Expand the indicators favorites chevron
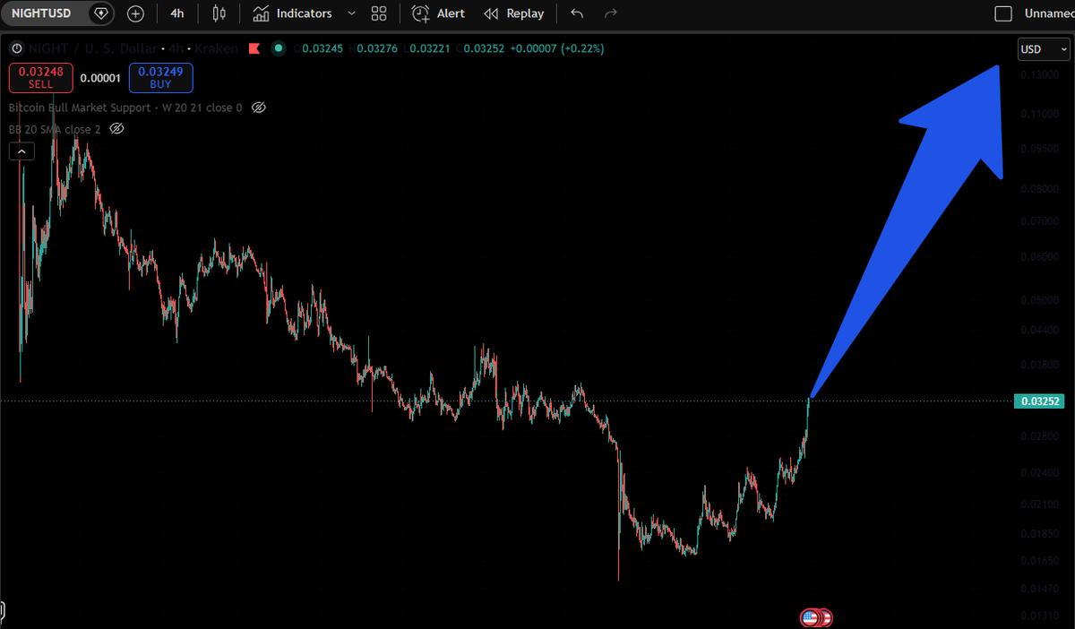Image resolution: width=1075 pixels, height=629 pixels. coord(351,13)
